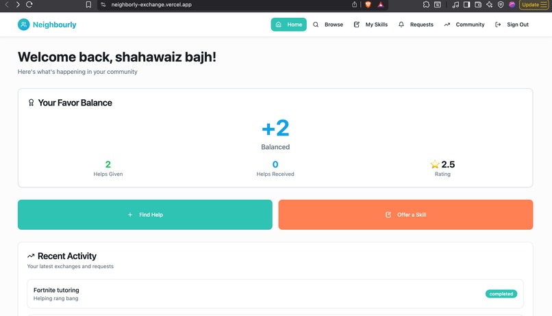
Task: Click the browser screenshot icon in toolbar
Action: pyautogui.click(x=437, y=5)
